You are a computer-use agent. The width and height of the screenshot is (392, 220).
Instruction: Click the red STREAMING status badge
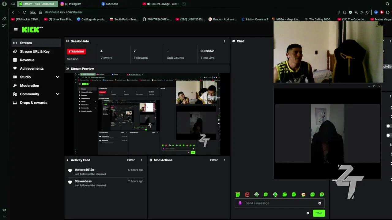point(76,51)
